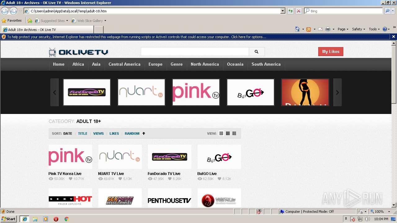The image size is (397, 223).
Task: Open the Europe nav menu item
Action: pos(155,64)
